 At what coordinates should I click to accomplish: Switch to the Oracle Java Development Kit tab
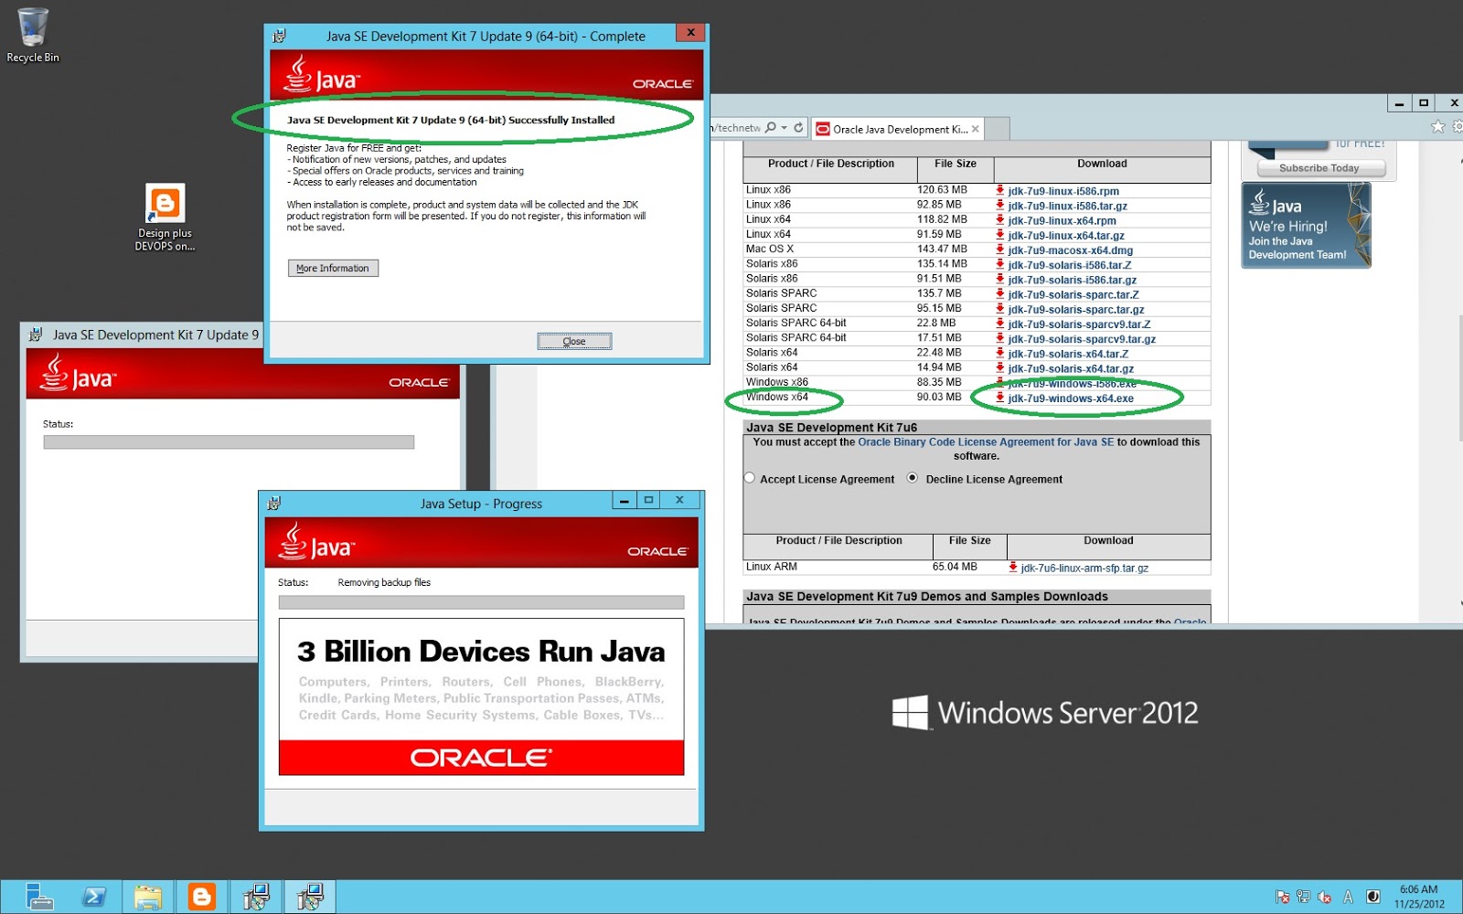[x=896, y=129]
